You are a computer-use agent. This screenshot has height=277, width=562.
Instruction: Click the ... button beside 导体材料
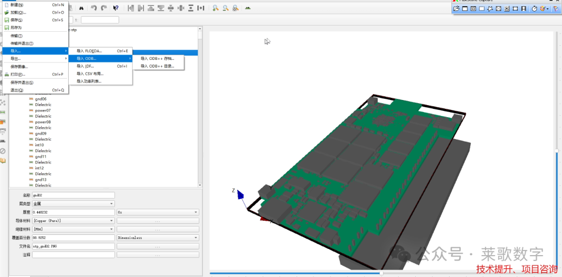click(158, 221)
